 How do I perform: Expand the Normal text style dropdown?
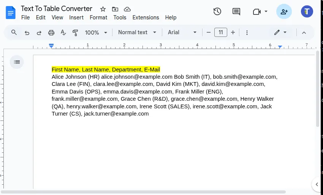[x=137, y=32]
